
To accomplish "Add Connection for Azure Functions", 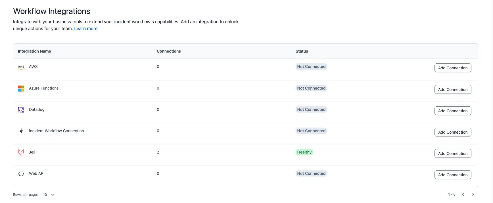I will pyautogui.click(x=453, y=90).
